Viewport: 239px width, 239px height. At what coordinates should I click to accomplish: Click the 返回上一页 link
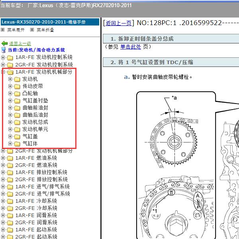click(x=118, y=23)
